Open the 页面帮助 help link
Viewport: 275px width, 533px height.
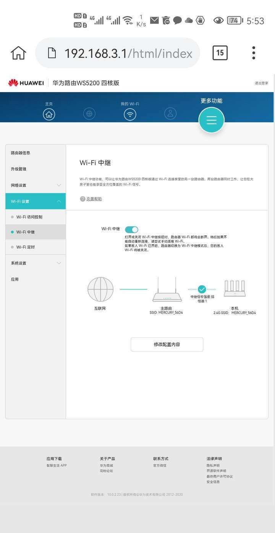click(x=94, y=199)
